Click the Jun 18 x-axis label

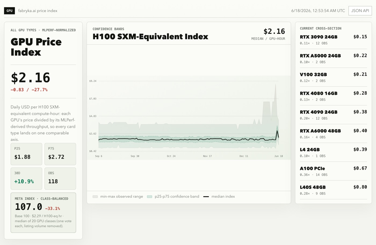(x=279, y=156)
